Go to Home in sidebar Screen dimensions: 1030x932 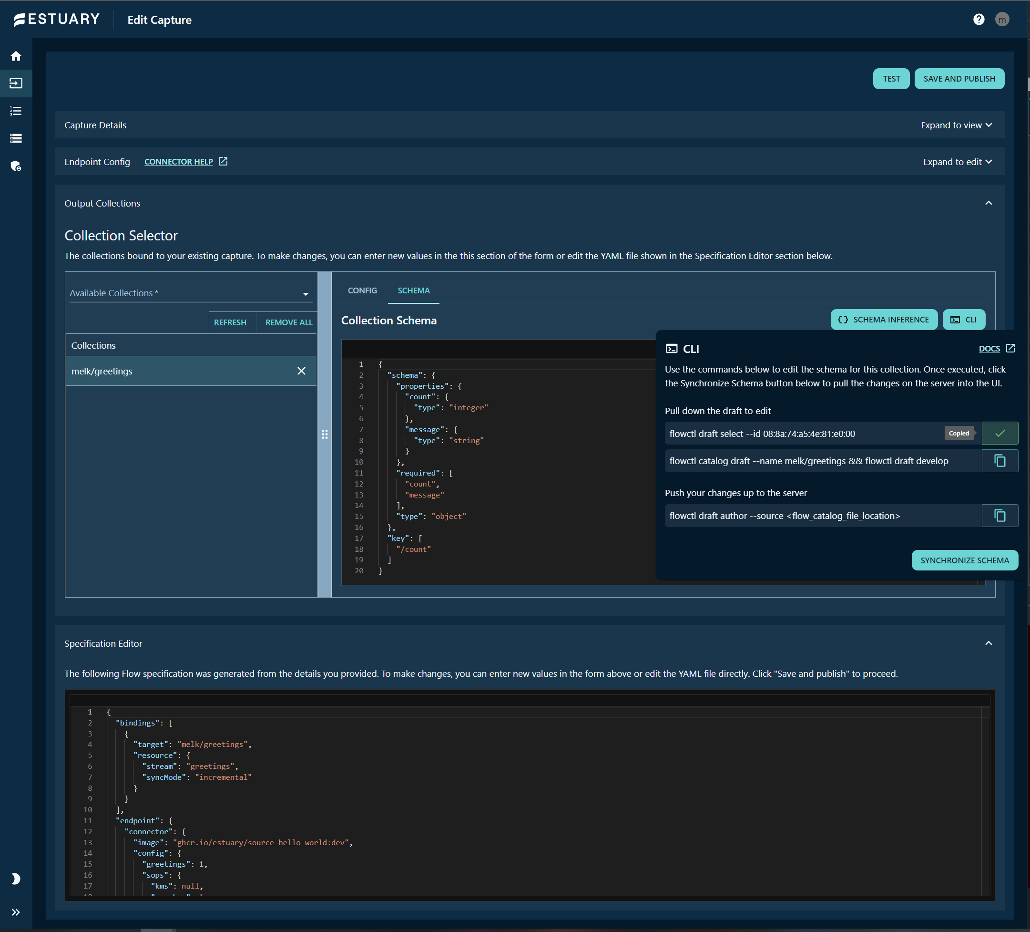(16, 56)
